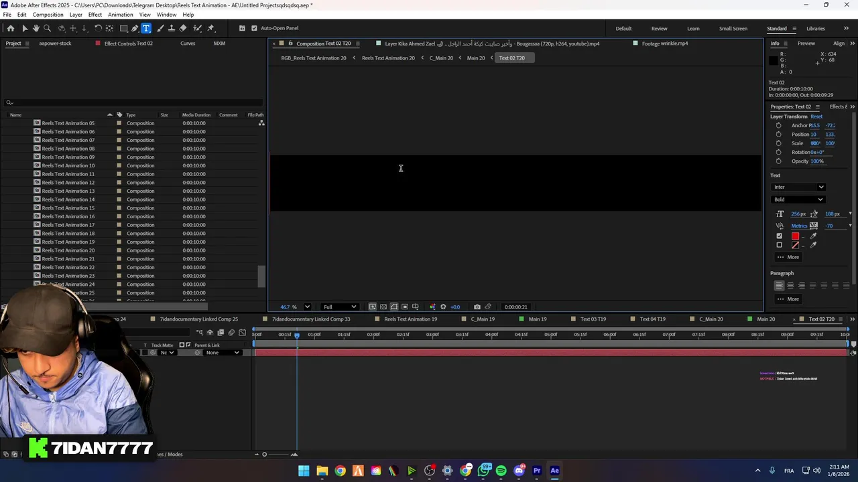
Task: Open the Track Matte dropdown in timeline
Action: click(x=167, y=353)
